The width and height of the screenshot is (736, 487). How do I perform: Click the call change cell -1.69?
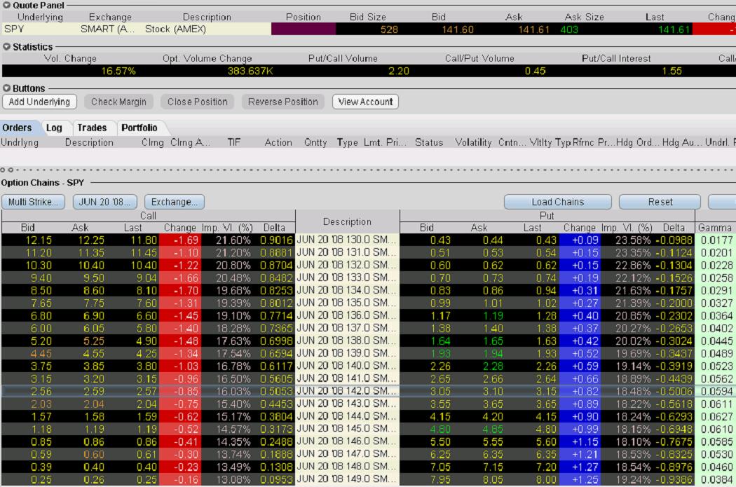pos(180,240)
